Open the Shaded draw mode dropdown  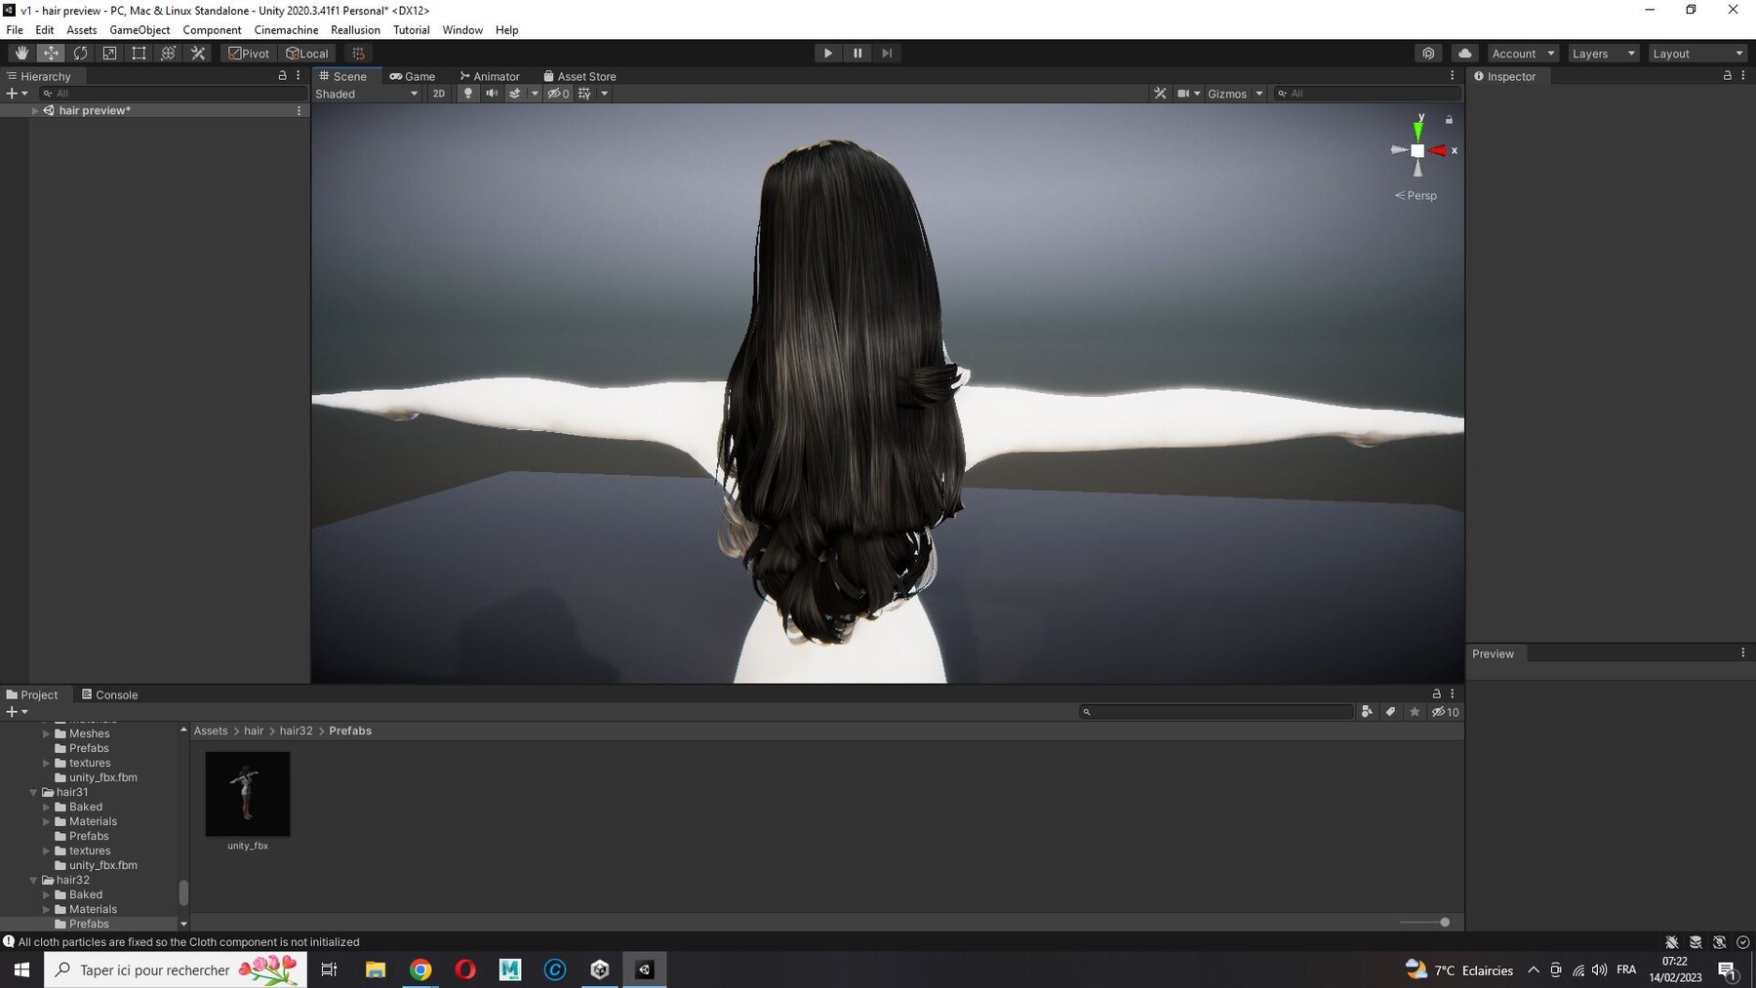[x=367, y=94]
